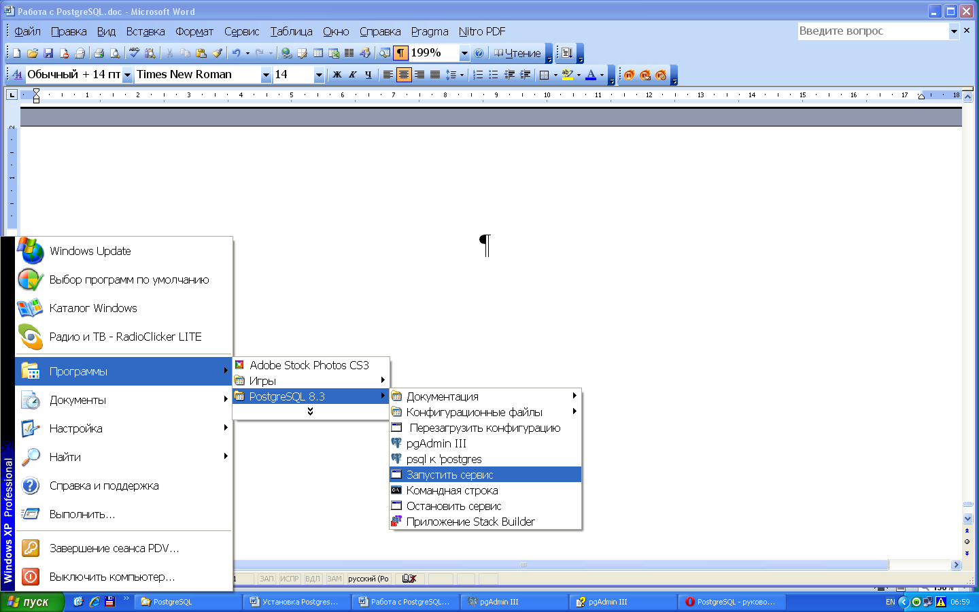The height and width of the screenshot is (612, 979).
Task: Insert an Excel worksheet from toolbar
Action: click(x=334, y=53)
